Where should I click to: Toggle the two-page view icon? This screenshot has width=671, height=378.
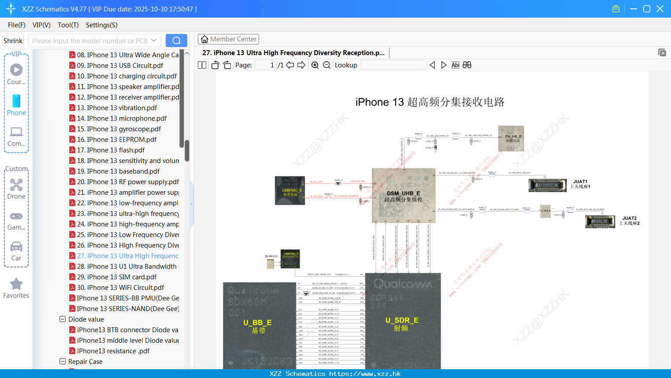(x=202, y=65)
